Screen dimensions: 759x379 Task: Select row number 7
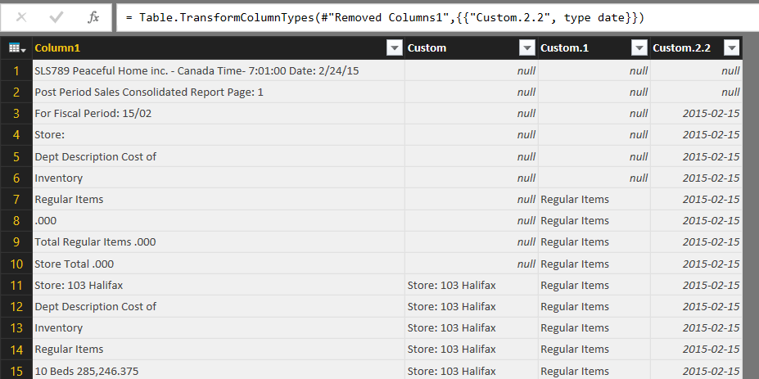(x=16, y=199)
